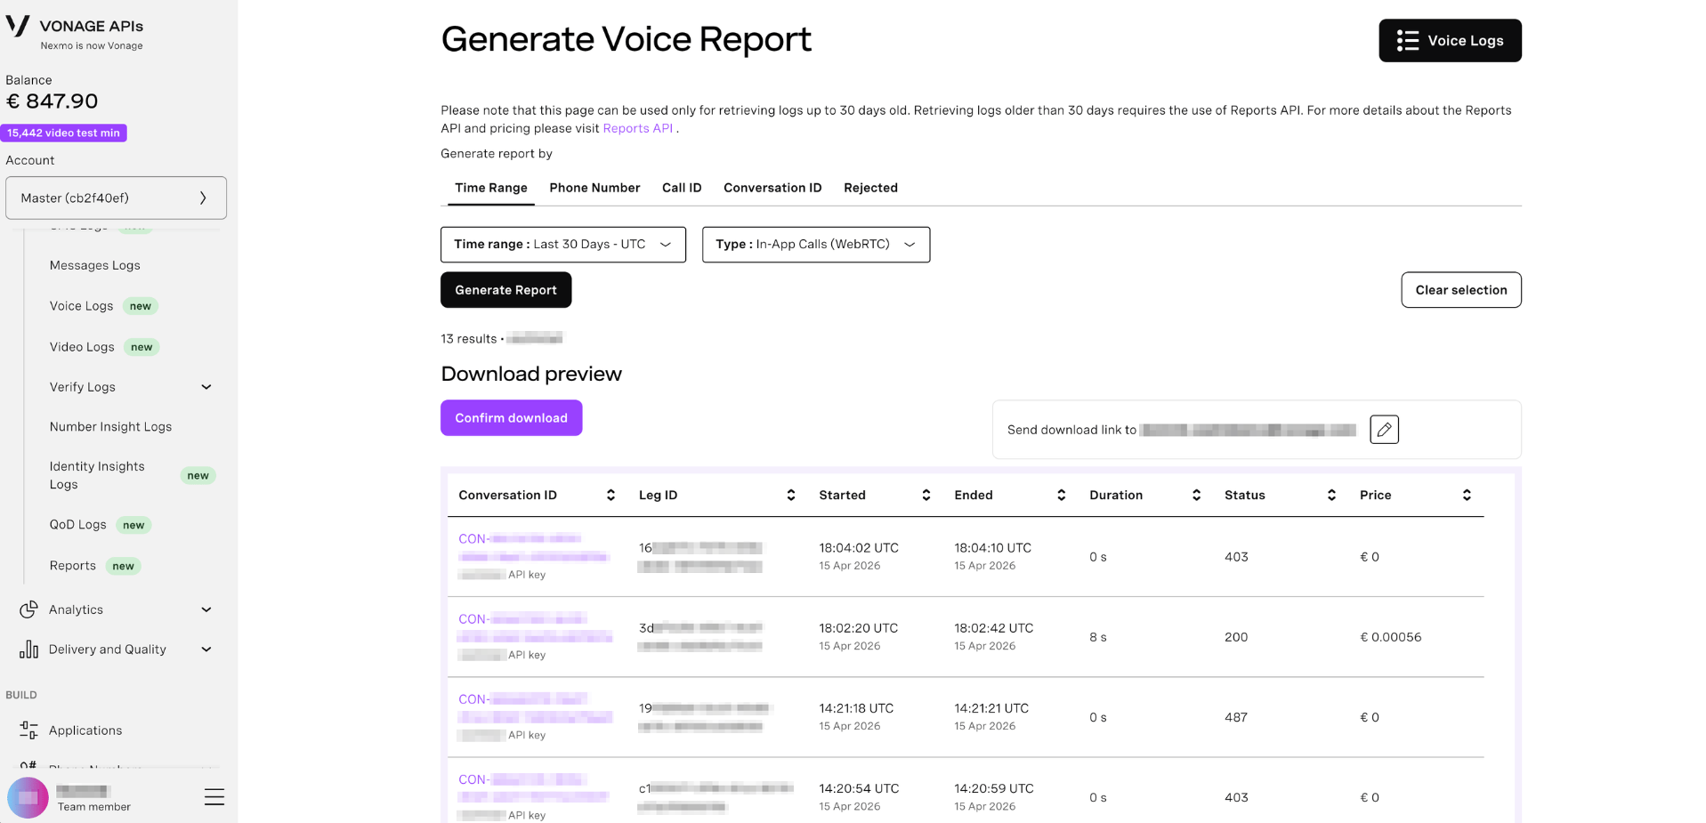
Task: Click the Delivery and Quality bar chart icon
Action: (x=28, y=650)
